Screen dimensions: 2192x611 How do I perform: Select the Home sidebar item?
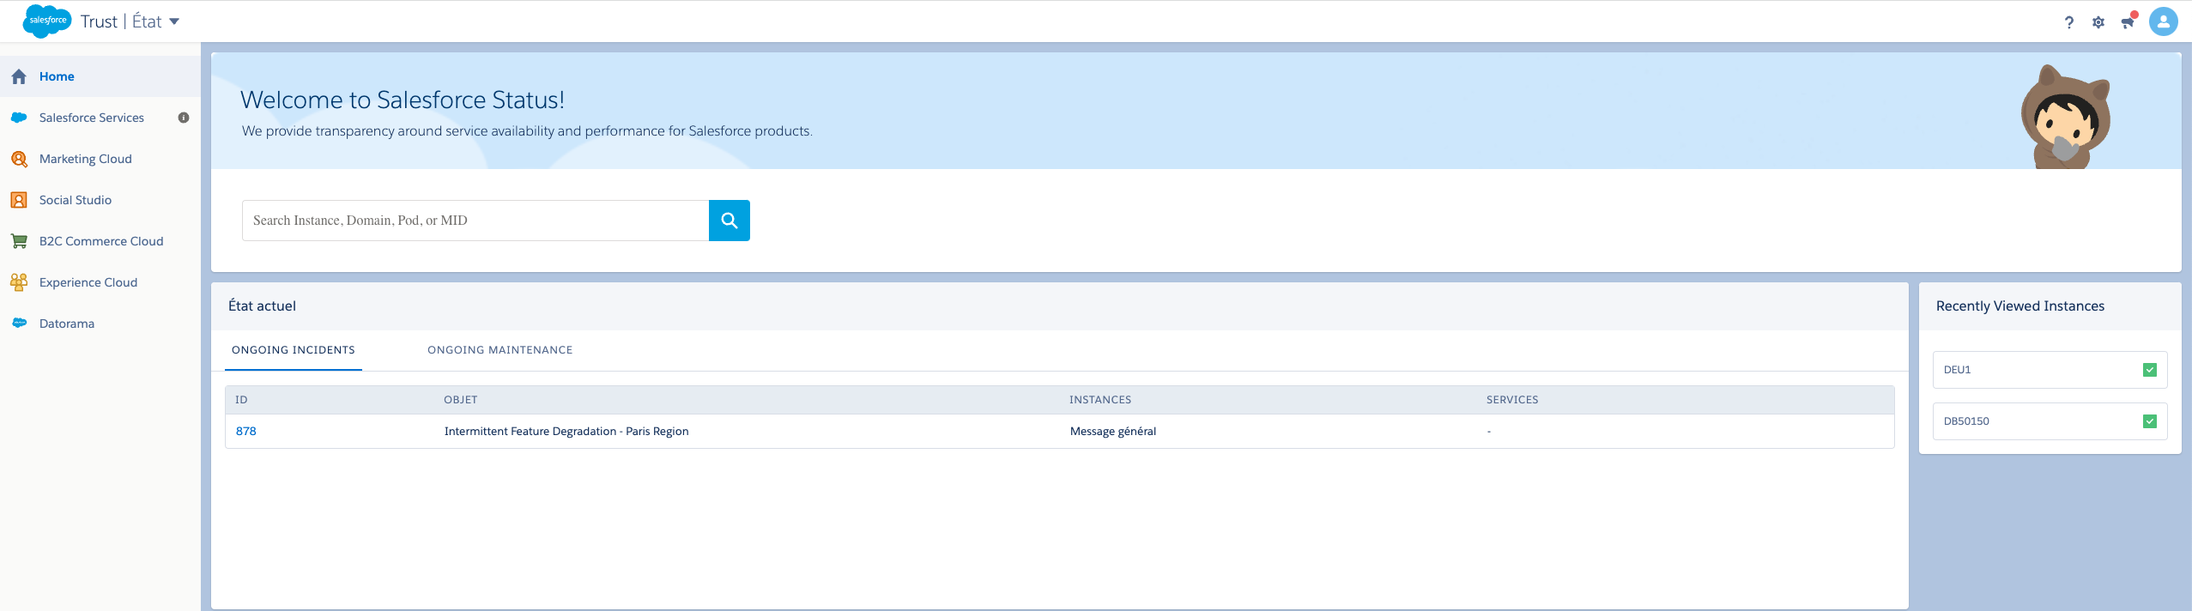(x=57, y=76)
